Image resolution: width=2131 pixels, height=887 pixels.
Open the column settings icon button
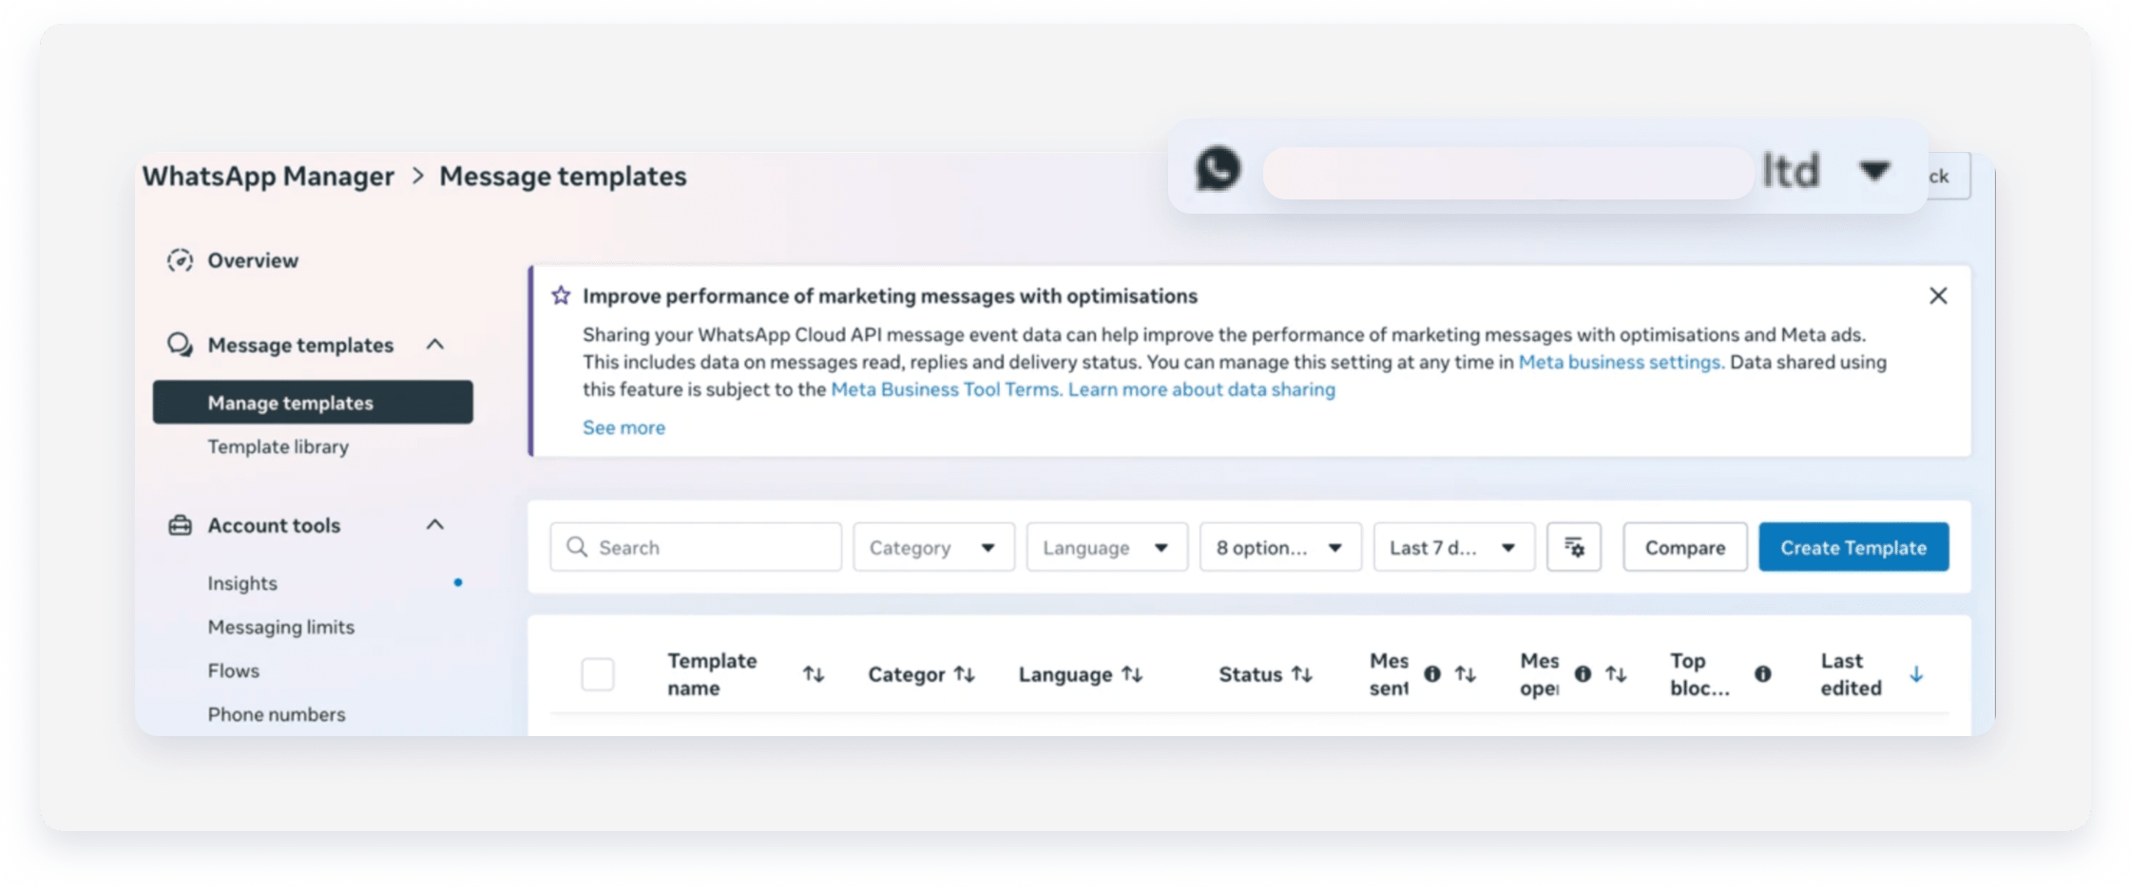point(1574,547)
